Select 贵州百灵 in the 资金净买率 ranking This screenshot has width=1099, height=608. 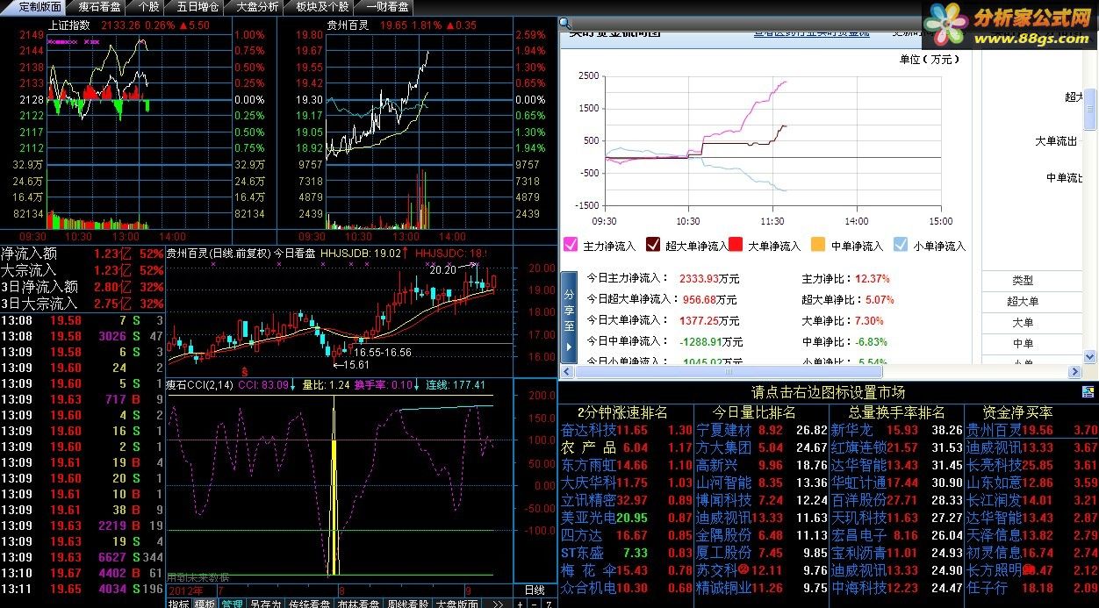[x=994, y=431]
